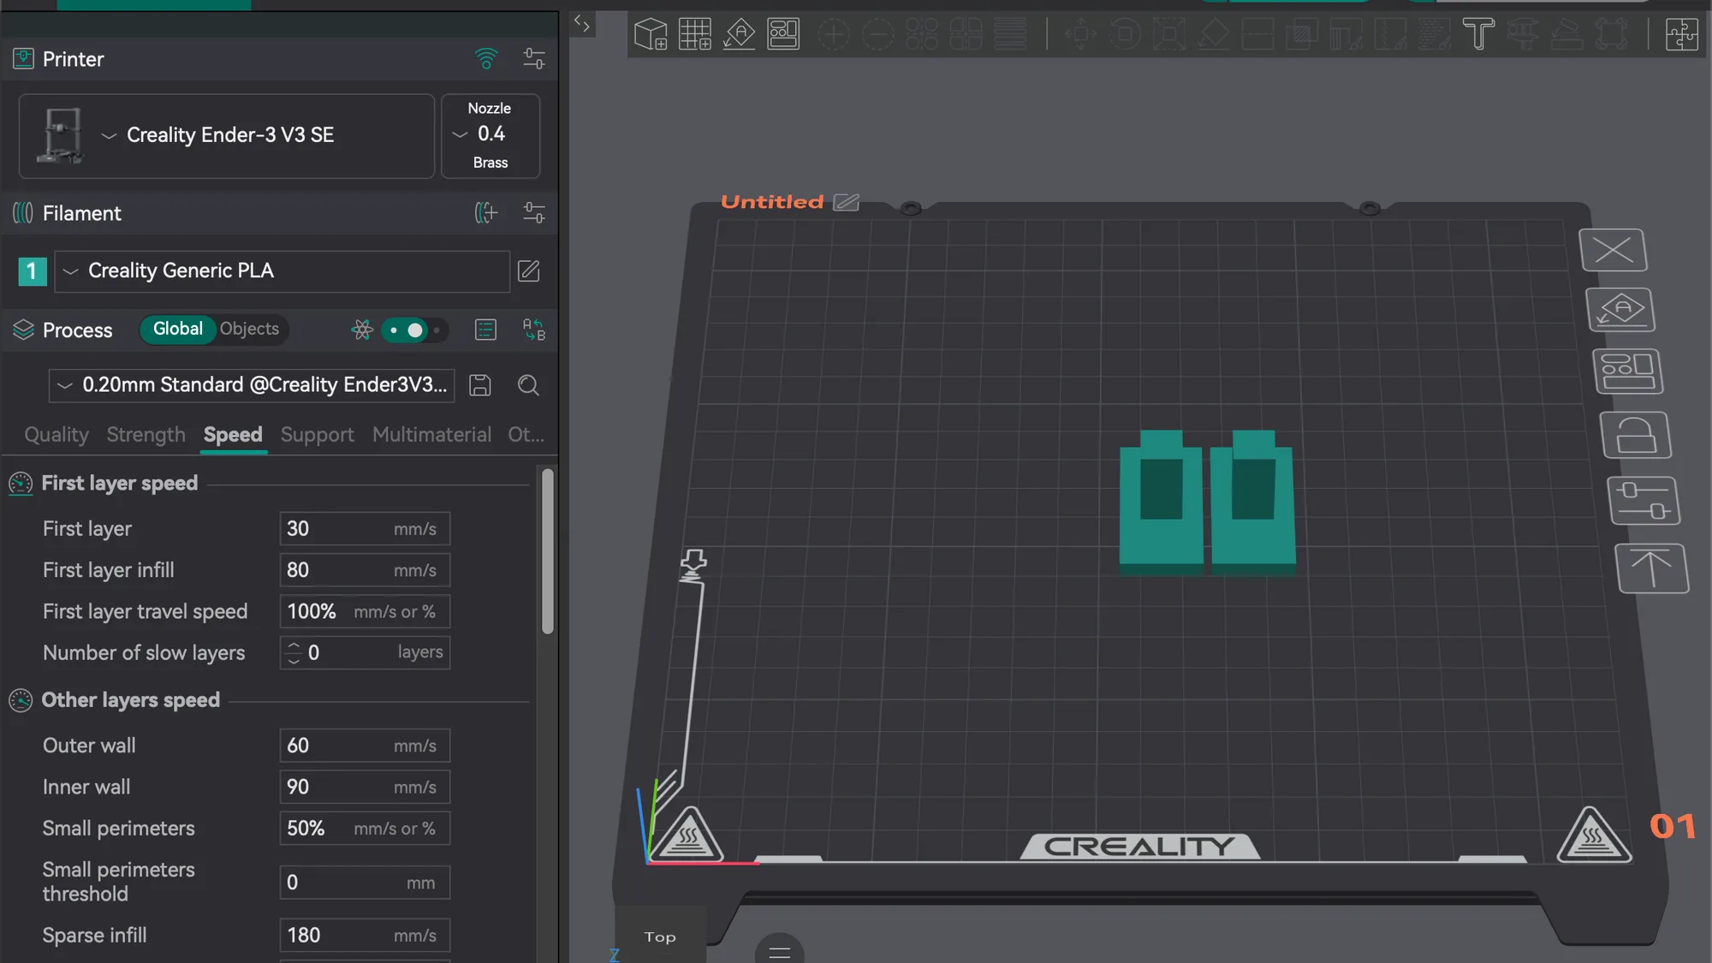Click the top toolbar Arrange all objects icon
The height and width of the screenshot is (963, 1712).
[783, 34]
